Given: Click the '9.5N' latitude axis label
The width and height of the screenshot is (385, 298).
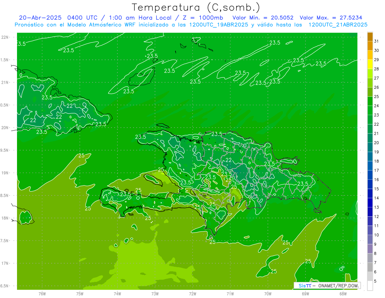Looking at the screenshot, I should point(5,150).
